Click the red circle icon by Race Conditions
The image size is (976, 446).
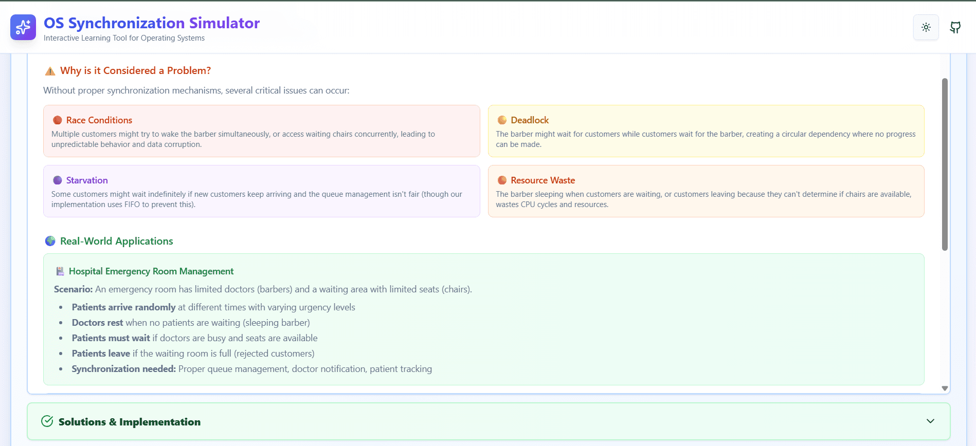pyautogui.click(x=58, y=120)
